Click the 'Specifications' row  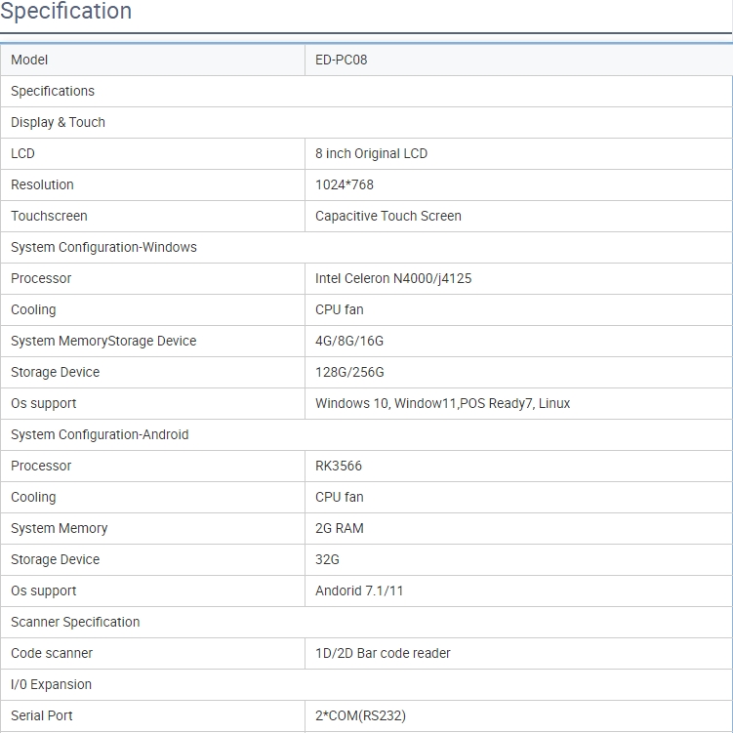pos(366,91)
